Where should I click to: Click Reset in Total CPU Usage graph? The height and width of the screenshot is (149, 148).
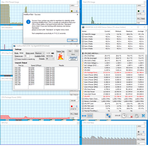(143, 19)
